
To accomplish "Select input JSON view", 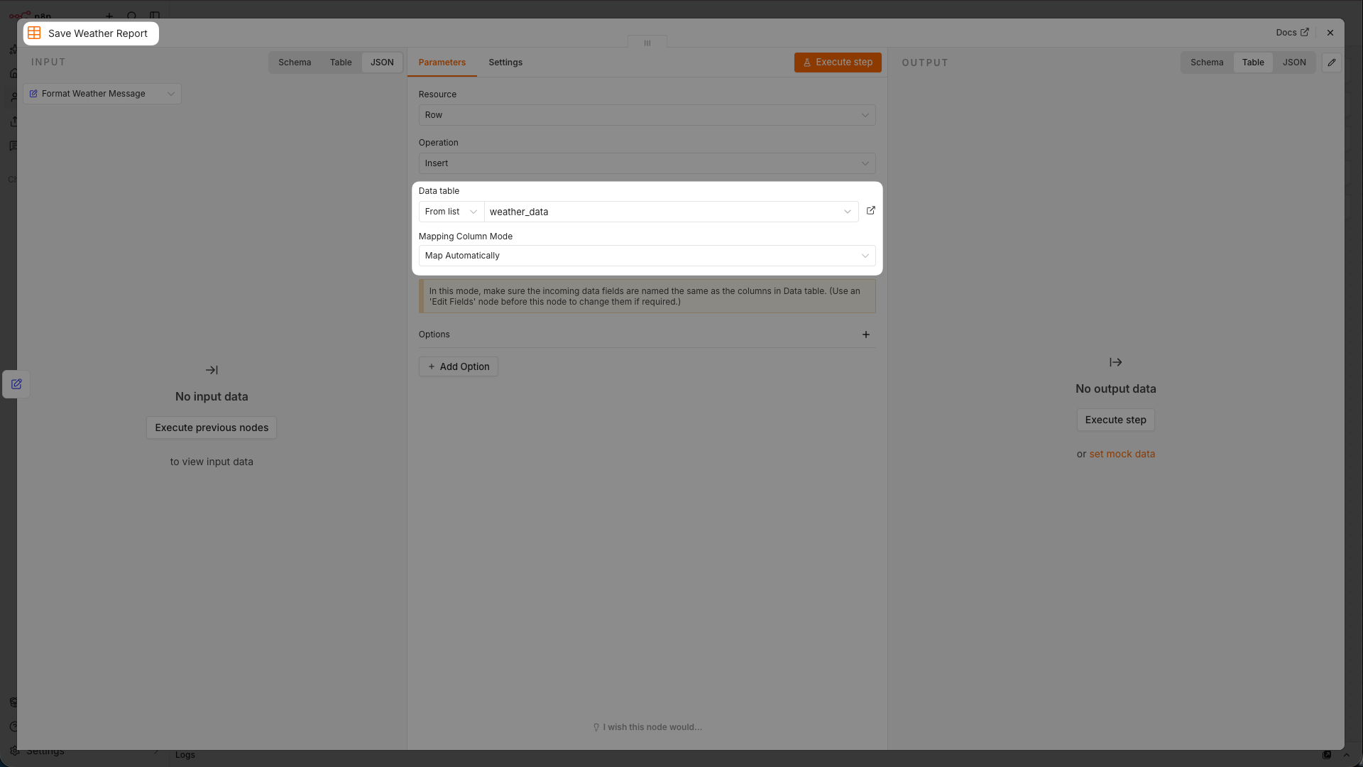I will [382, 62].
